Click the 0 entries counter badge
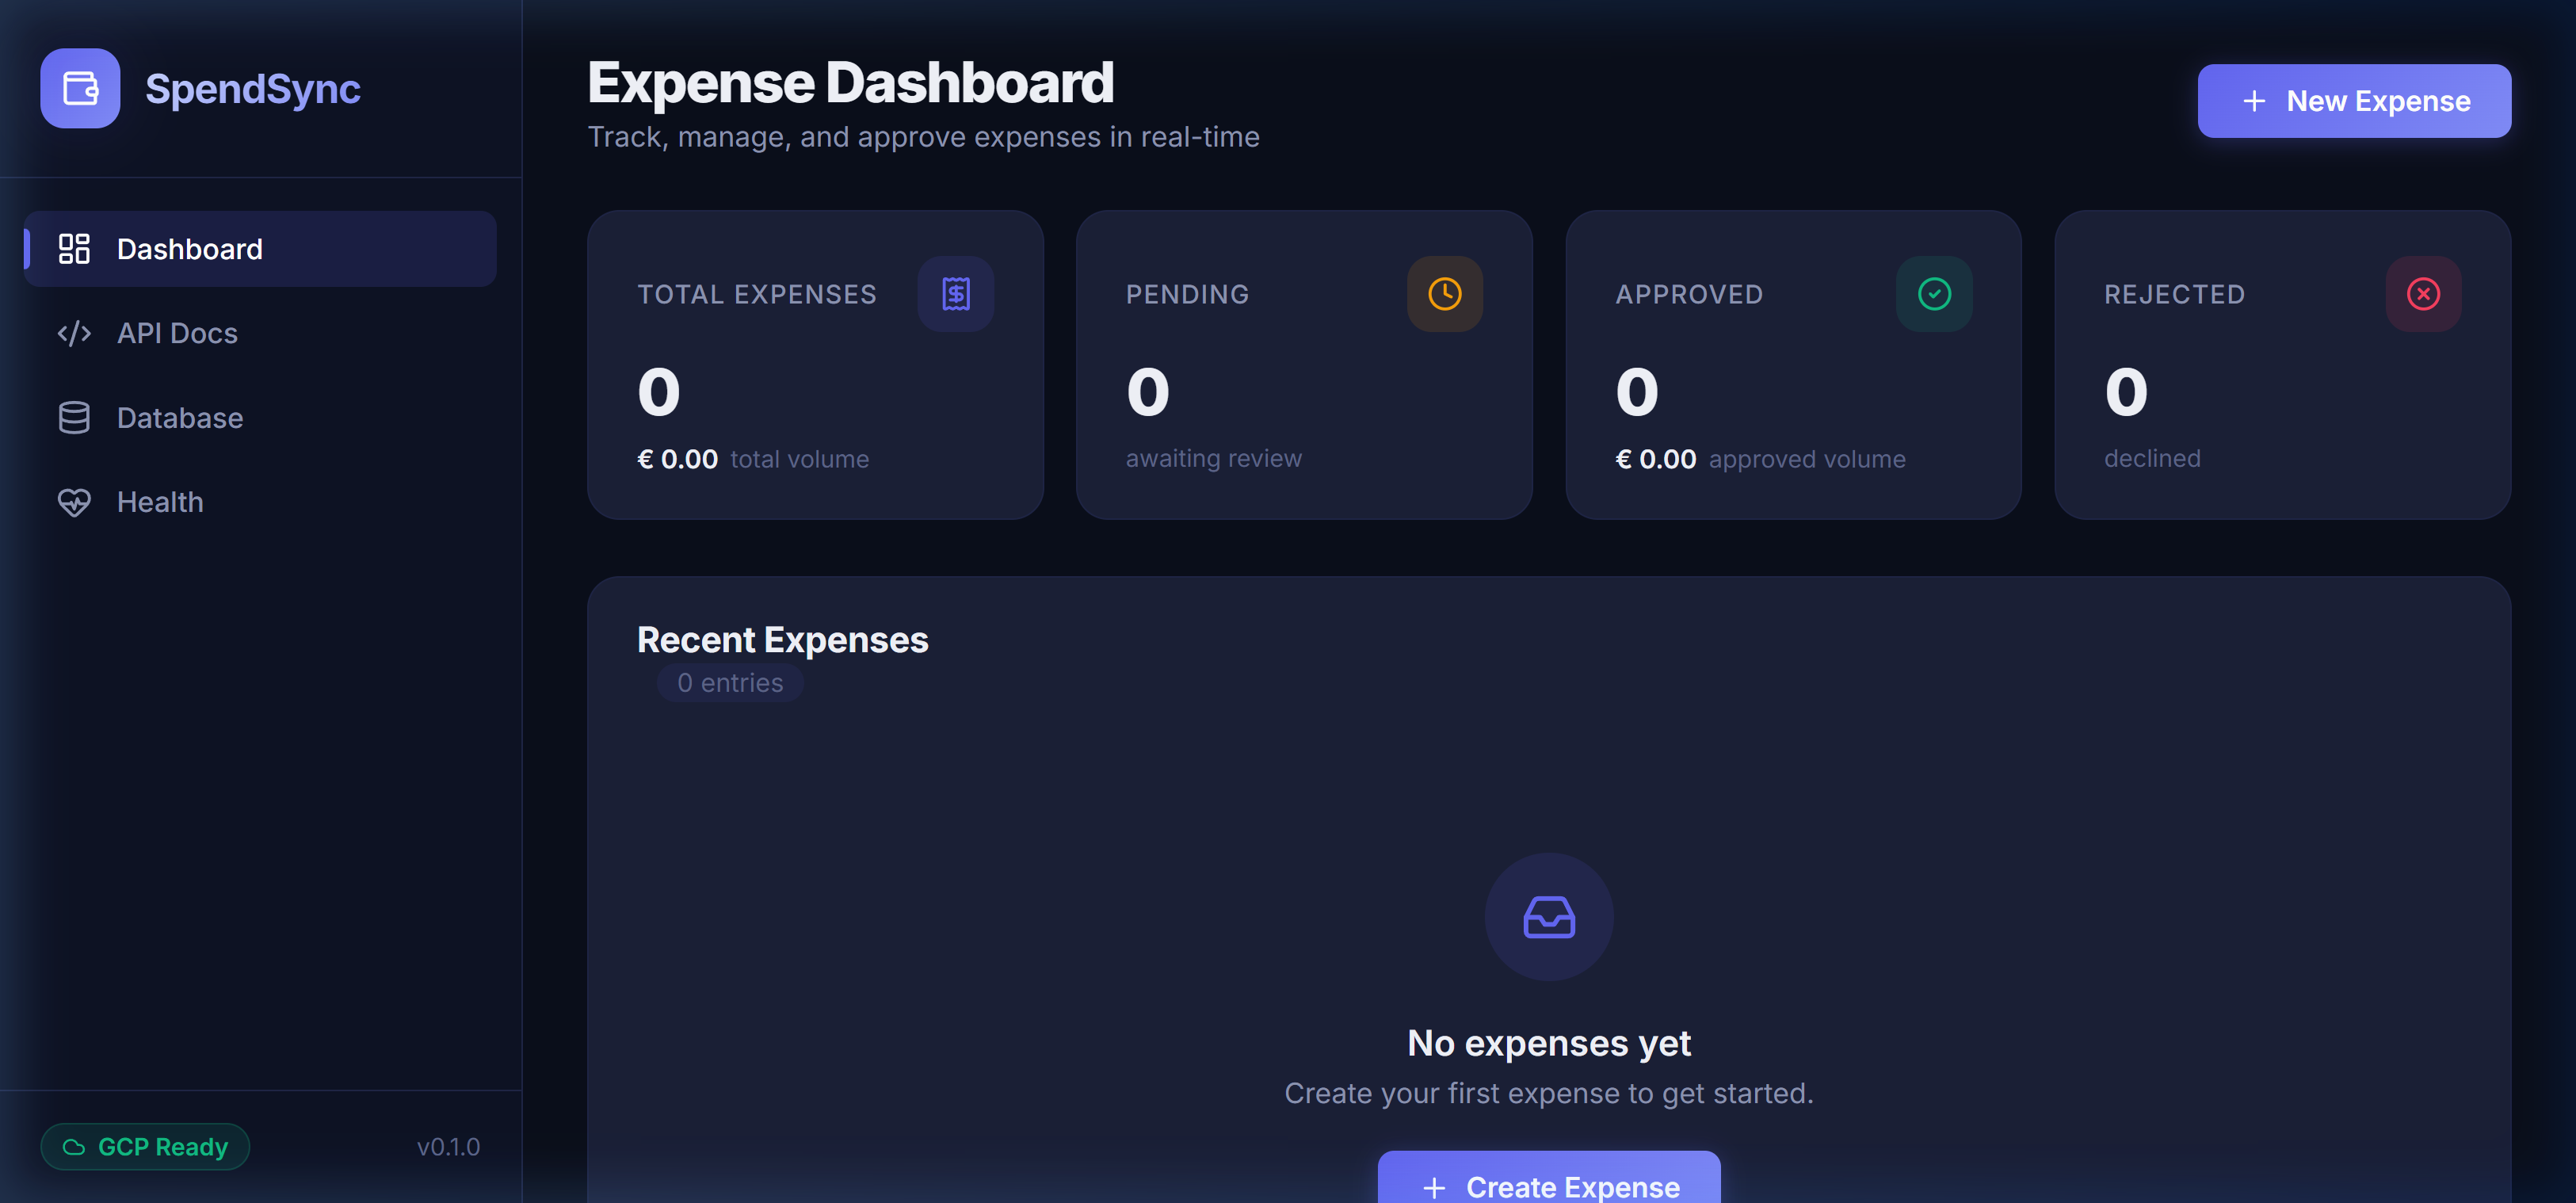The image size is (2576, 1203). point(730,682)
